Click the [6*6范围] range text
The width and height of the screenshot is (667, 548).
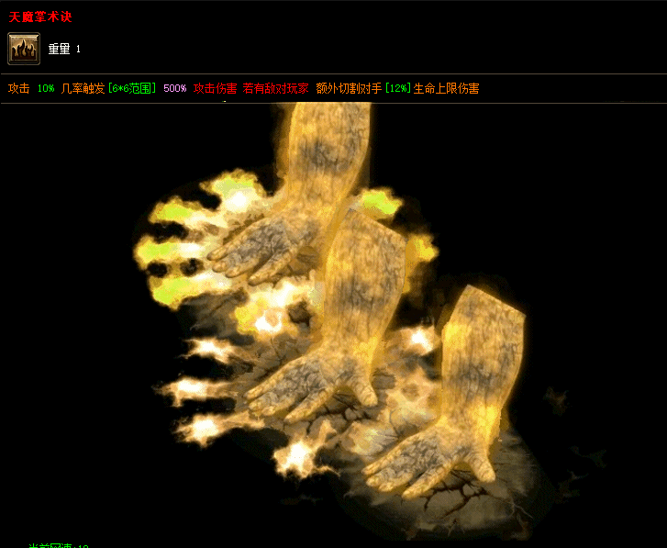[x=132, y=88]
